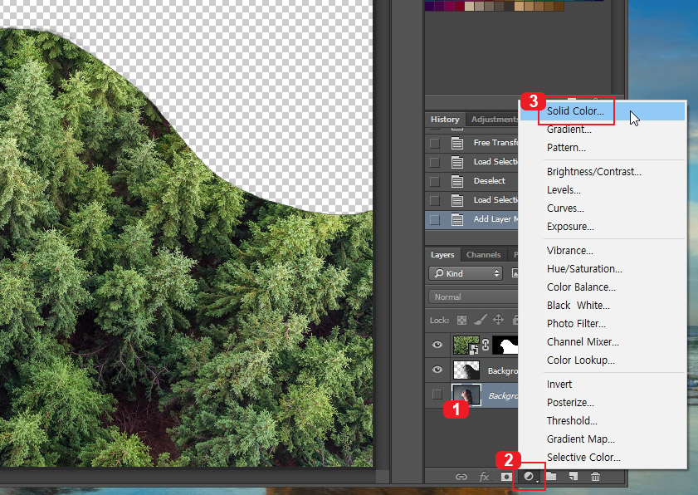Select Color Balance... adjustment
This screenshot has height=495, width=698.
coord(603,287)
